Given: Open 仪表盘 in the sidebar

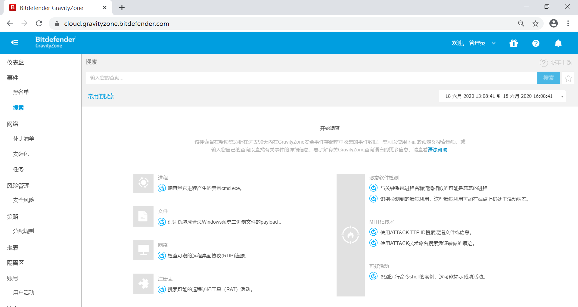Looking at the screenshot, I should (16, 62).
